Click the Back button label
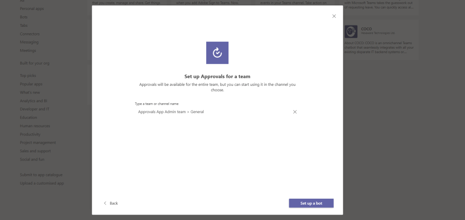This screenshot has width=465, height=220. pos(114,203)
